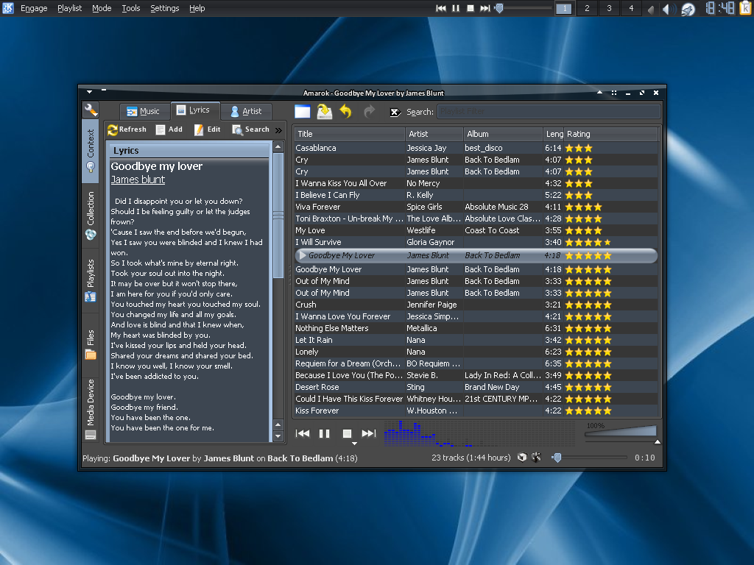Click the KDE menu icon at top left

[x=8, y=8]
